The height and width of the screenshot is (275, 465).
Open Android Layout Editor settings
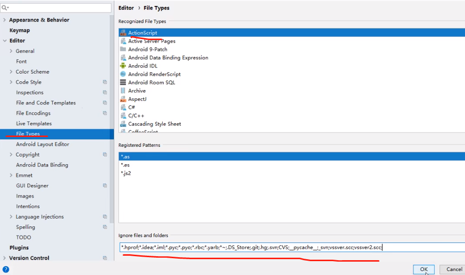(x=43, y=144)
